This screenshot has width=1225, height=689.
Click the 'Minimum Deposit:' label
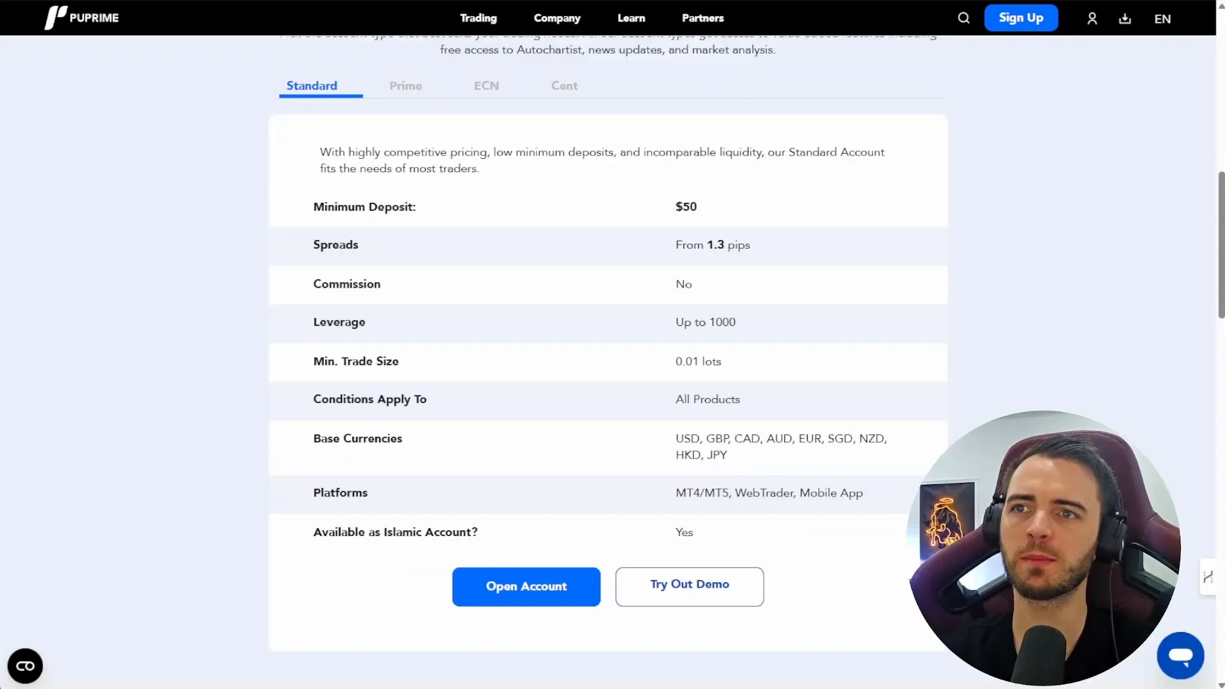tap(364, 207)
